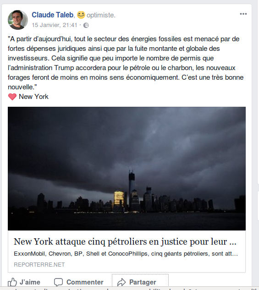This screenshot has height=290, width=259.
Task: Click the Claude Taleb name link
Action: (53, 15)
